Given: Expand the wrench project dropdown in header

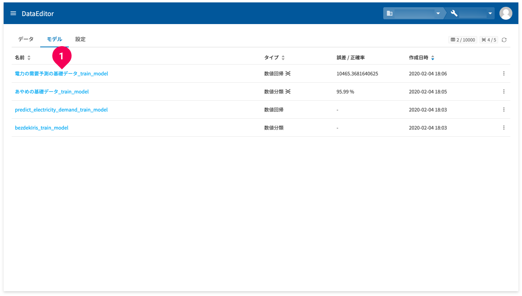Looking at the screenshot, I should [x=490, y=14].
